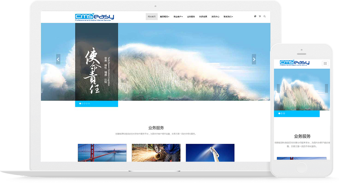Viewport: 339px width, 183px height.
Task: Open the 业务服务 navigation item
Action: pyautogui.click(x=191, y=17)
